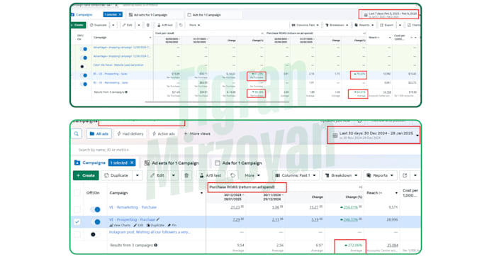
Task: Click View Charts under the Prospecting campaign
Action: (x=120, y=225)
